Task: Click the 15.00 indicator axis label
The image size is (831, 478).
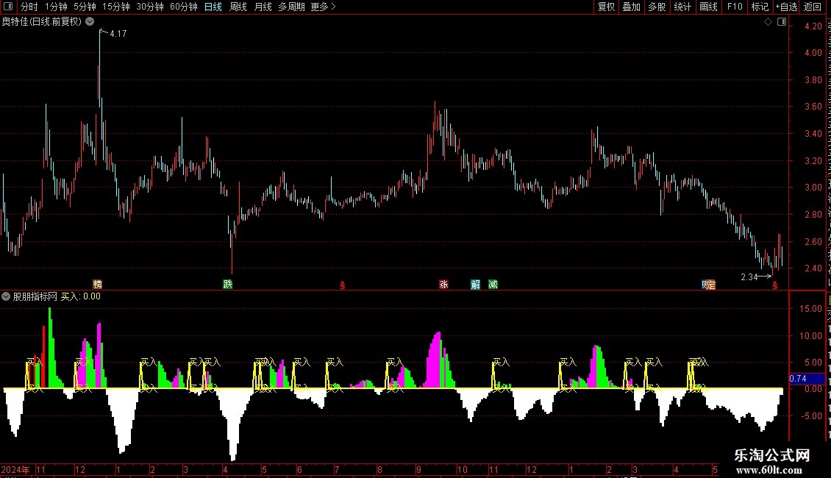Action: (810, 308)
